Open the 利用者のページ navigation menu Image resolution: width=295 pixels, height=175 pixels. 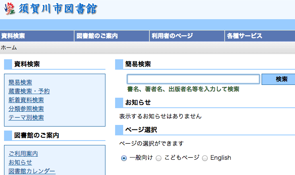[x=187, y=36]
